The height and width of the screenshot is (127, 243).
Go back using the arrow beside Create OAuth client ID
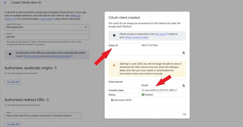[5, 3]
